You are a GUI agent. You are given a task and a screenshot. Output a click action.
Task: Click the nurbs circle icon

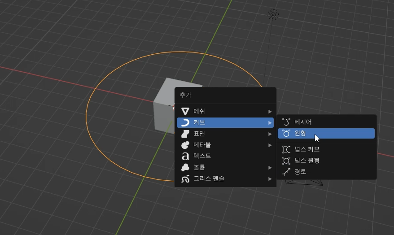pos(286,161)
